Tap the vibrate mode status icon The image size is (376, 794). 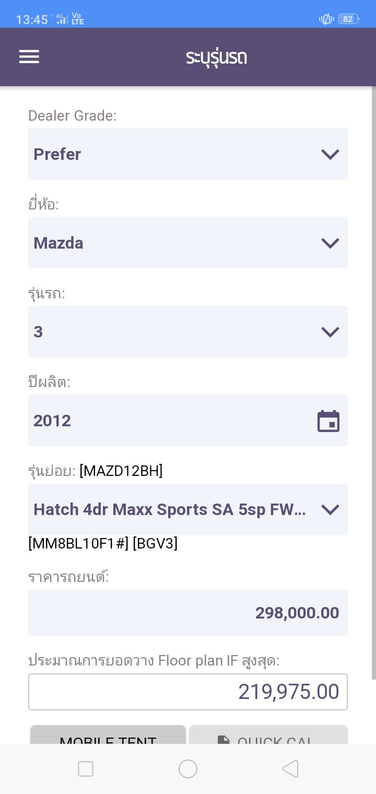326,19
